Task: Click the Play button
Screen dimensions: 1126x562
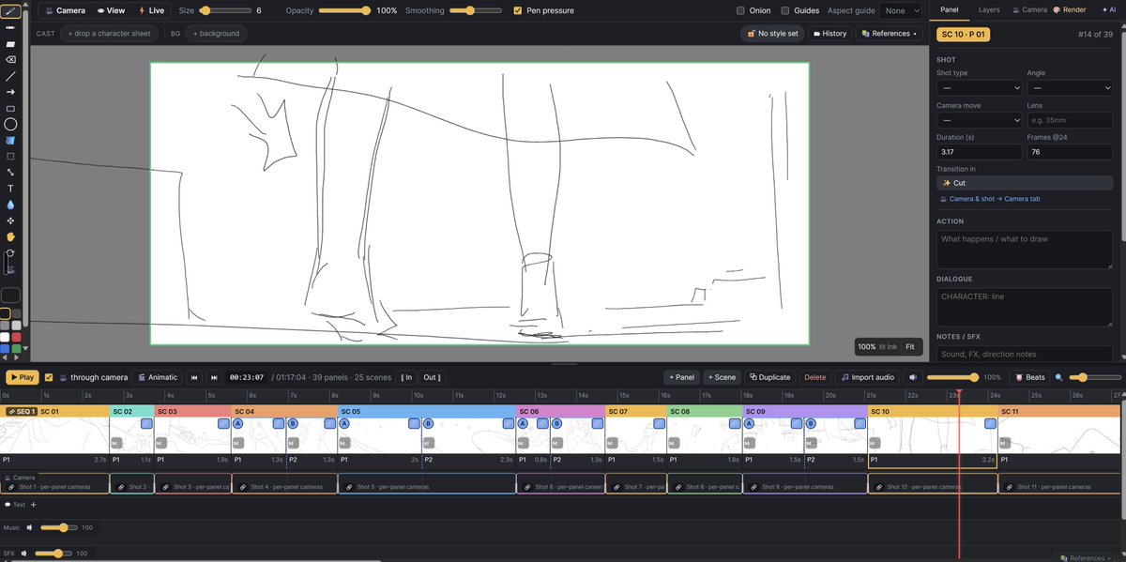Action: click(22, 377)
